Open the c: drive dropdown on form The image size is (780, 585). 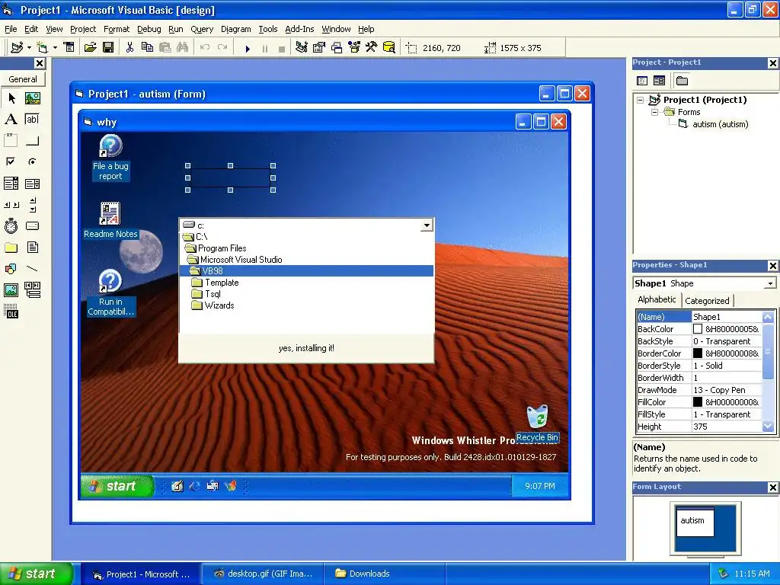(x=427, y=225)
